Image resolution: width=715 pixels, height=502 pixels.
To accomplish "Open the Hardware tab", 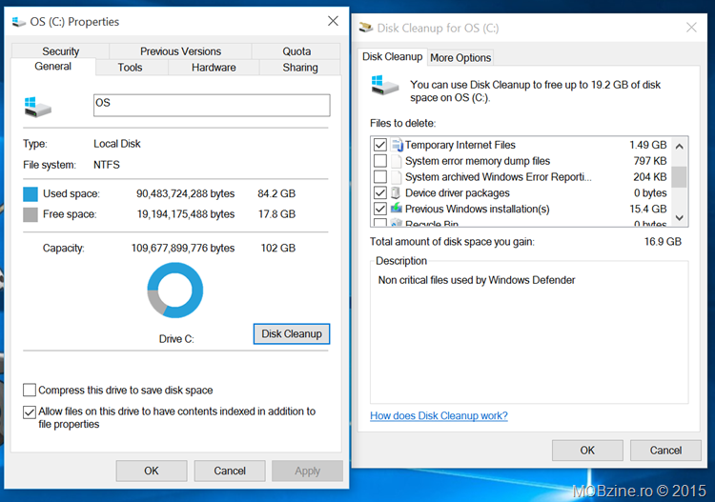I will [214, 68].
